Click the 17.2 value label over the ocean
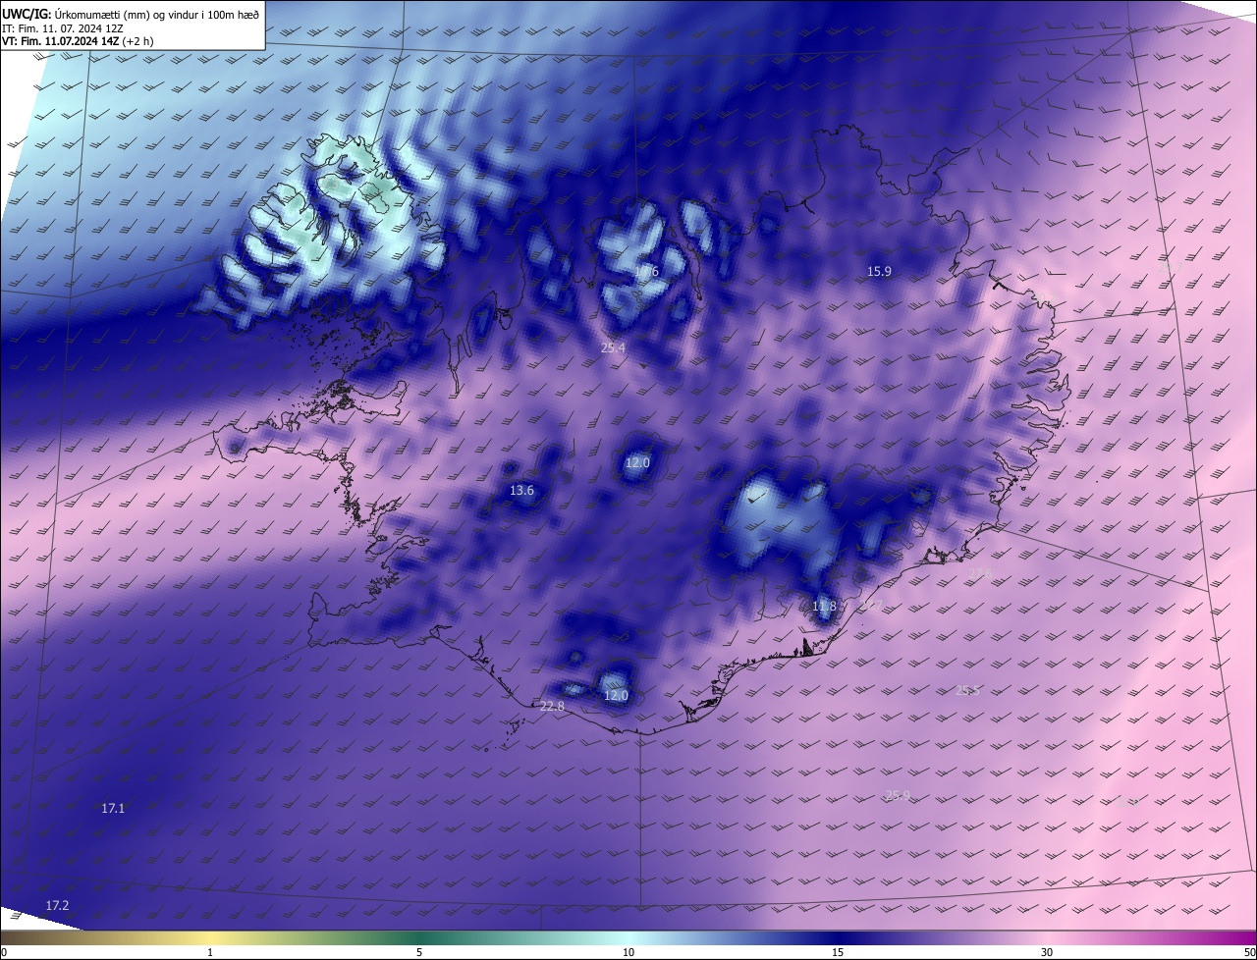The image size is (1257, 960). click(x=58, y=905)
